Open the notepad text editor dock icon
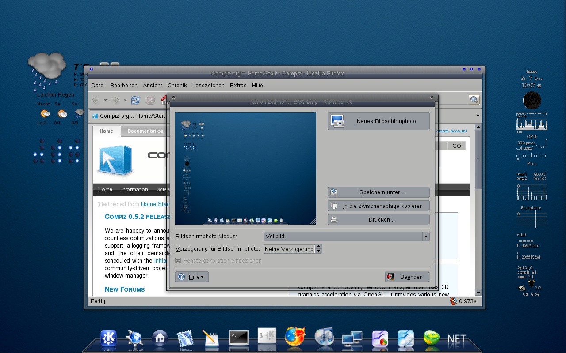 click(x=211, y=338)
